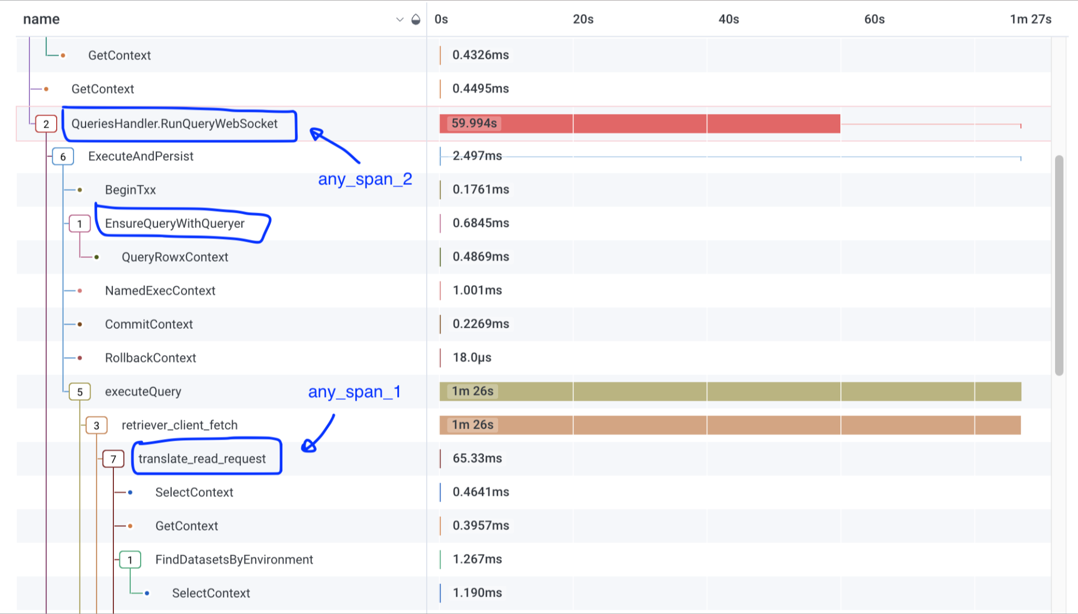Click the orange retriever_client_fetch duration bar
The image size is (1078, 614).
click(730, 425)
